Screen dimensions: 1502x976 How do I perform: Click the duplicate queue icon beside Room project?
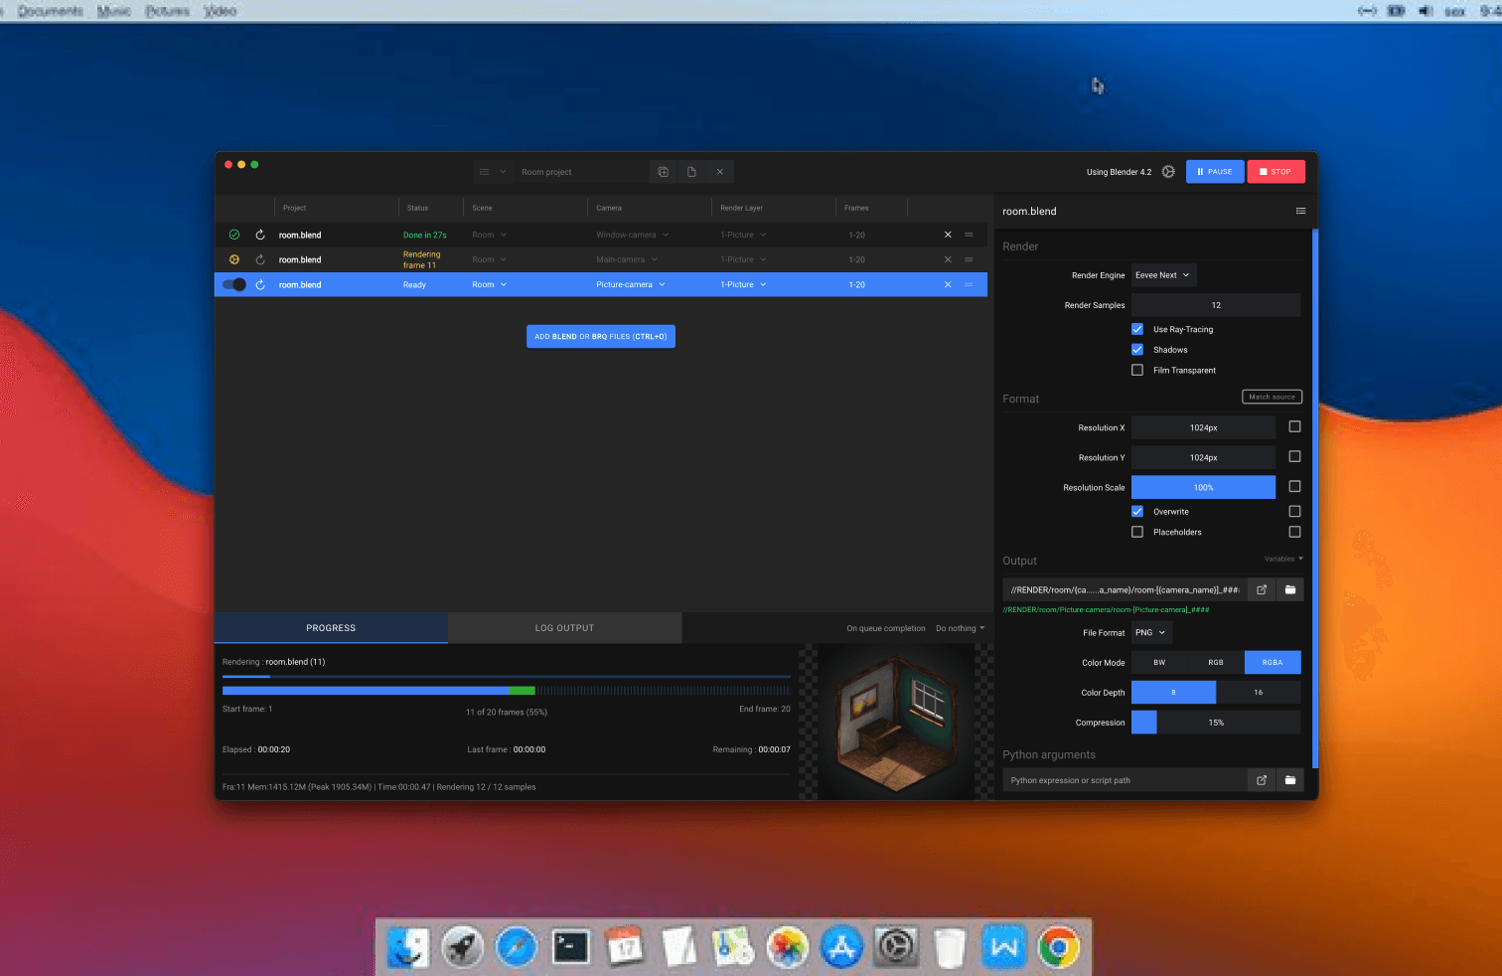pyautogui.click(x=664, y=172)
